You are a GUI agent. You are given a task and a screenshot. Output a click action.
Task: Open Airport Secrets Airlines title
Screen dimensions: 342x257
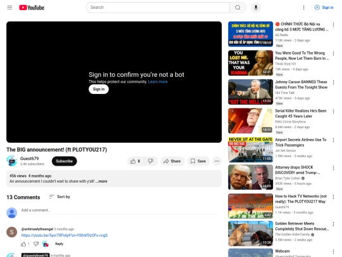pyautogui.click(x=301, y=143)
